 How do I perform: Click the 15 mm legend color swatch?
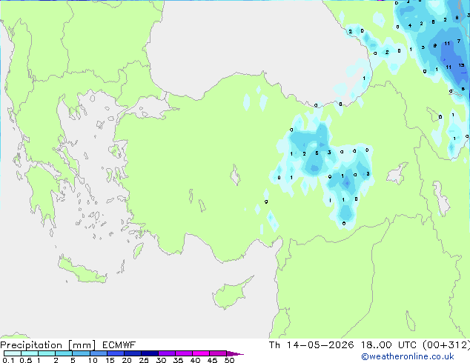pos(116,353)
